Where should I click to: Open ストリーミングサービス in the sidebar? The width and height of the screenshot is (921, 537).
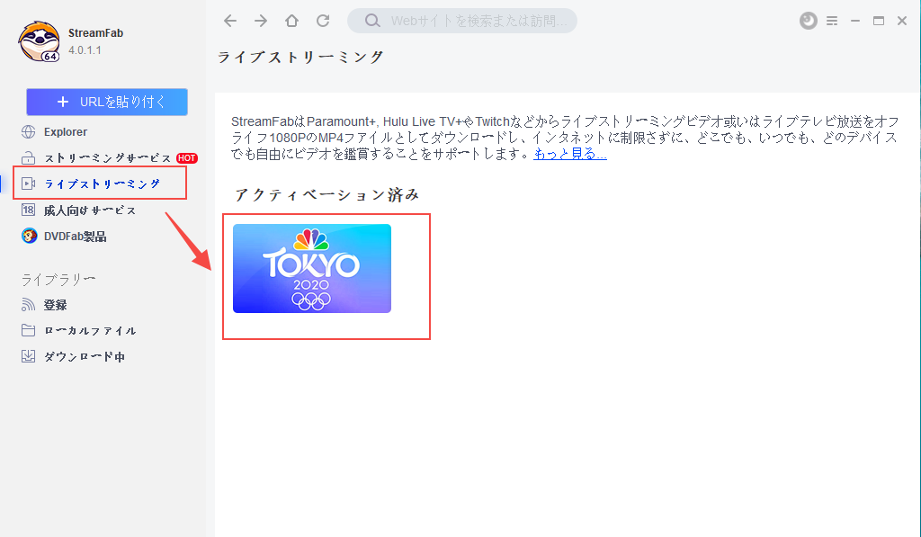click(108, 158)
